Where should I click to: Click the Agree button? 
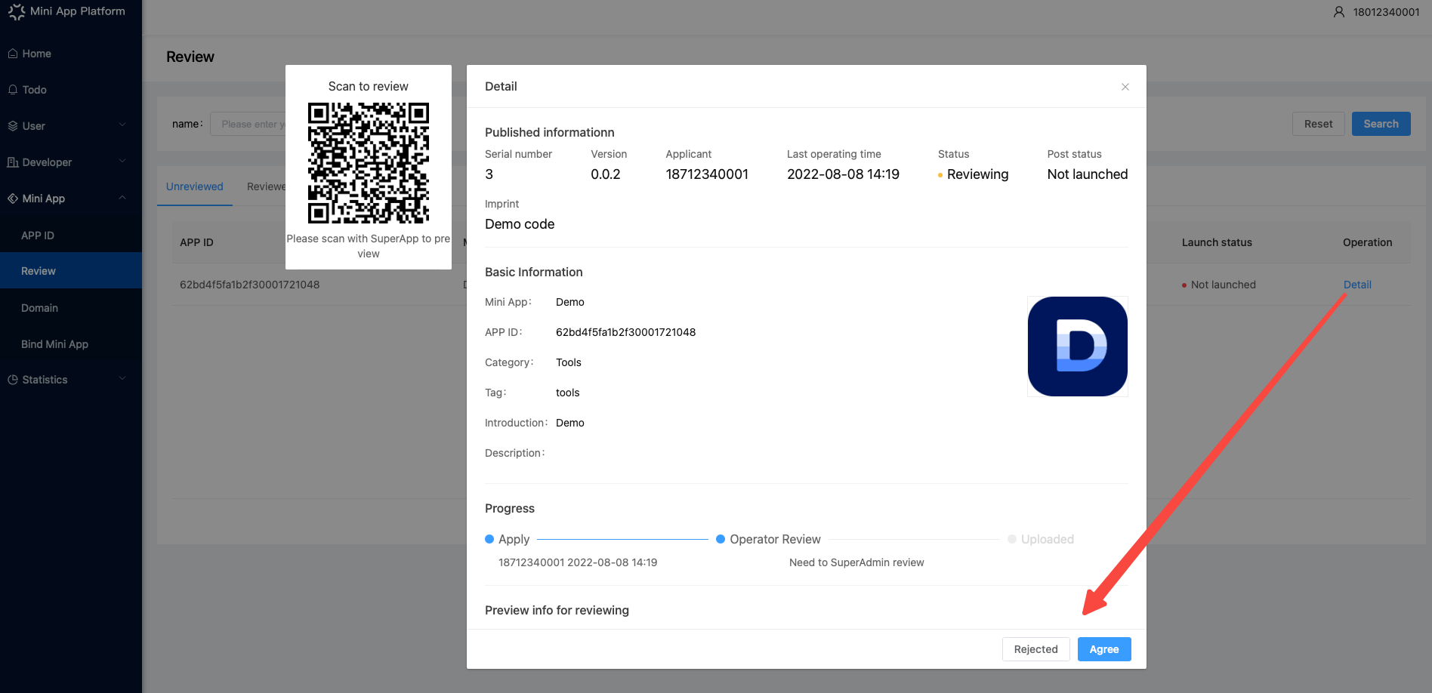(x=1104, y=649)
